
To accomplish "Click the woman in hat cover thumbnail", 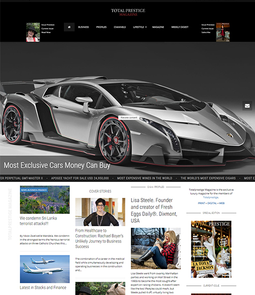I will coord(33,33).
